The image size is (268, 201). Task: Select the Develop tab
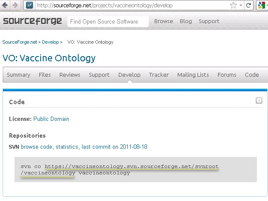tap(130, 75)
